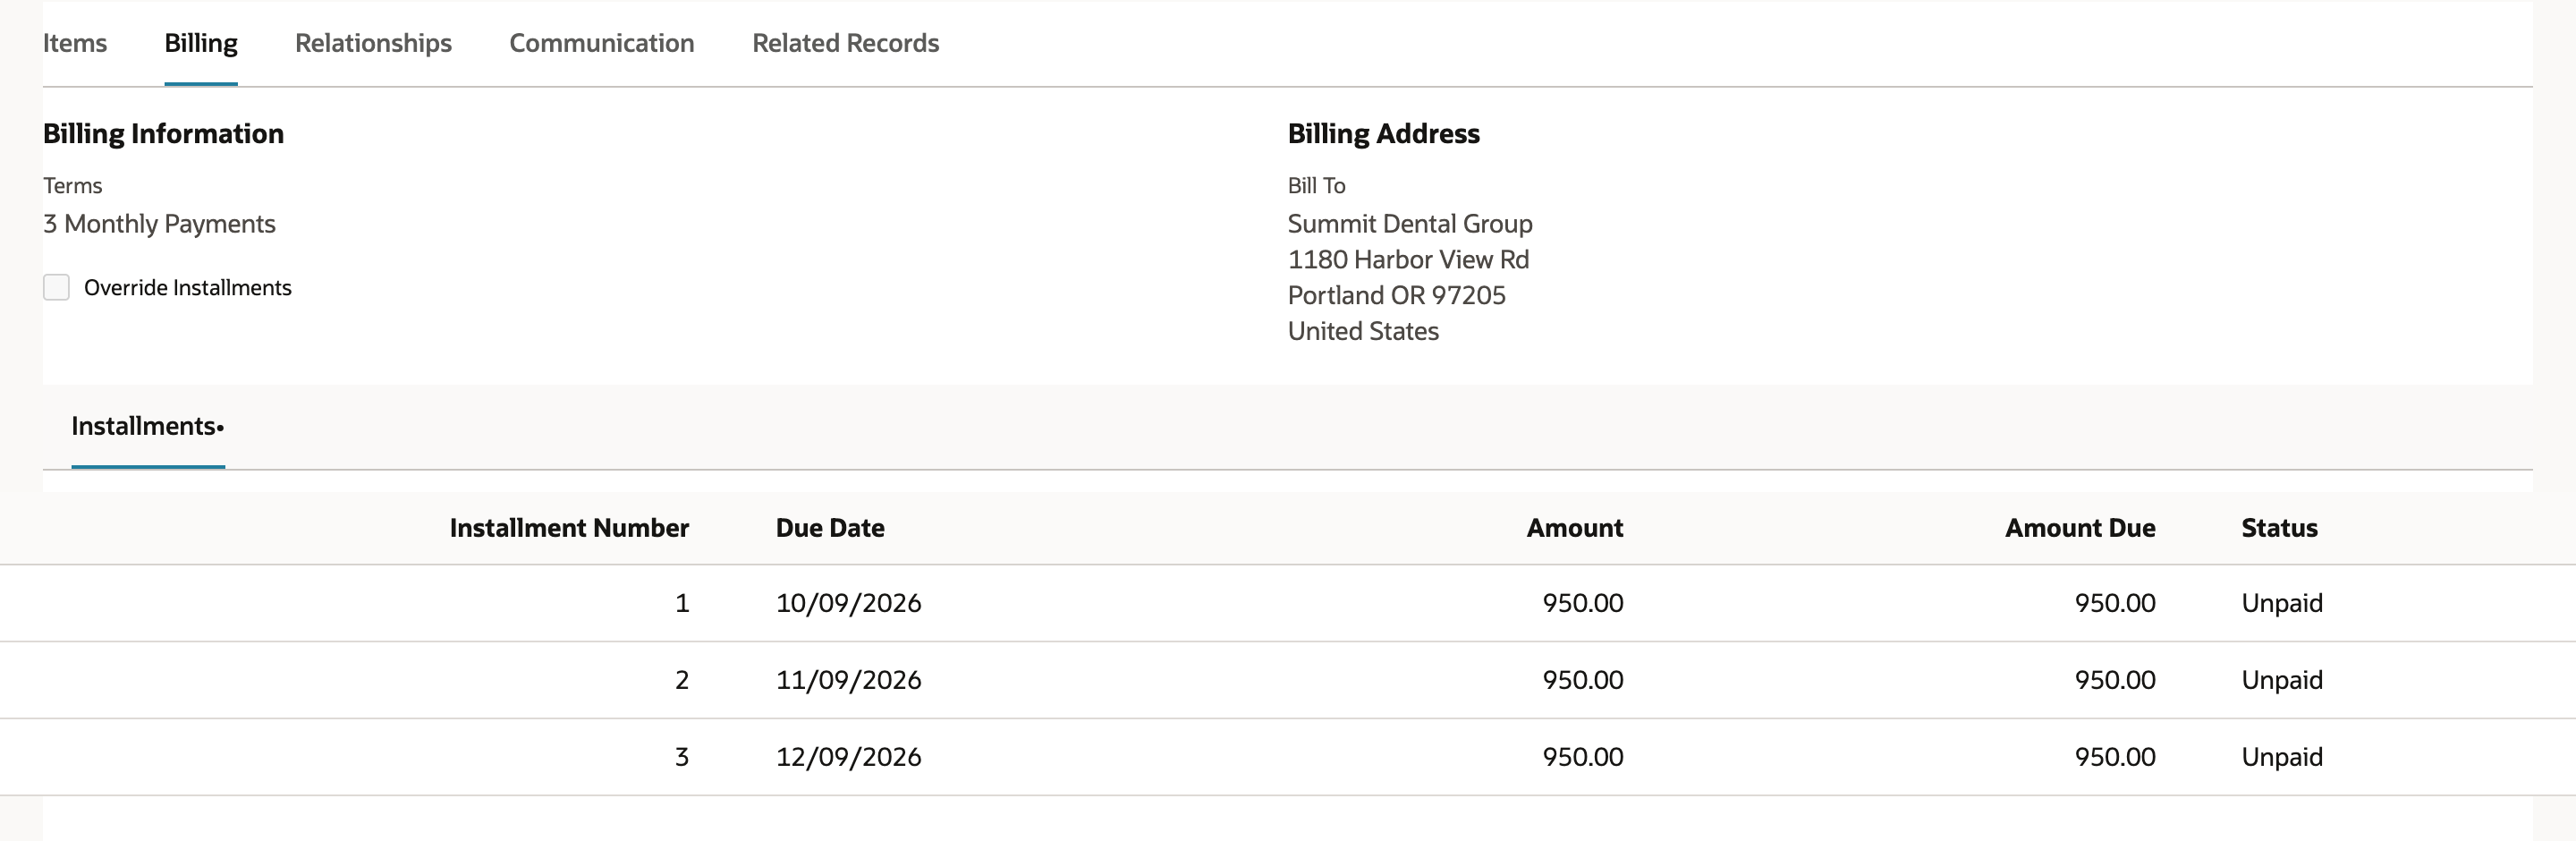Click Unpaid status of installment 3
The height and width of the screenshot is (841, 2576).
[2282, 757]
